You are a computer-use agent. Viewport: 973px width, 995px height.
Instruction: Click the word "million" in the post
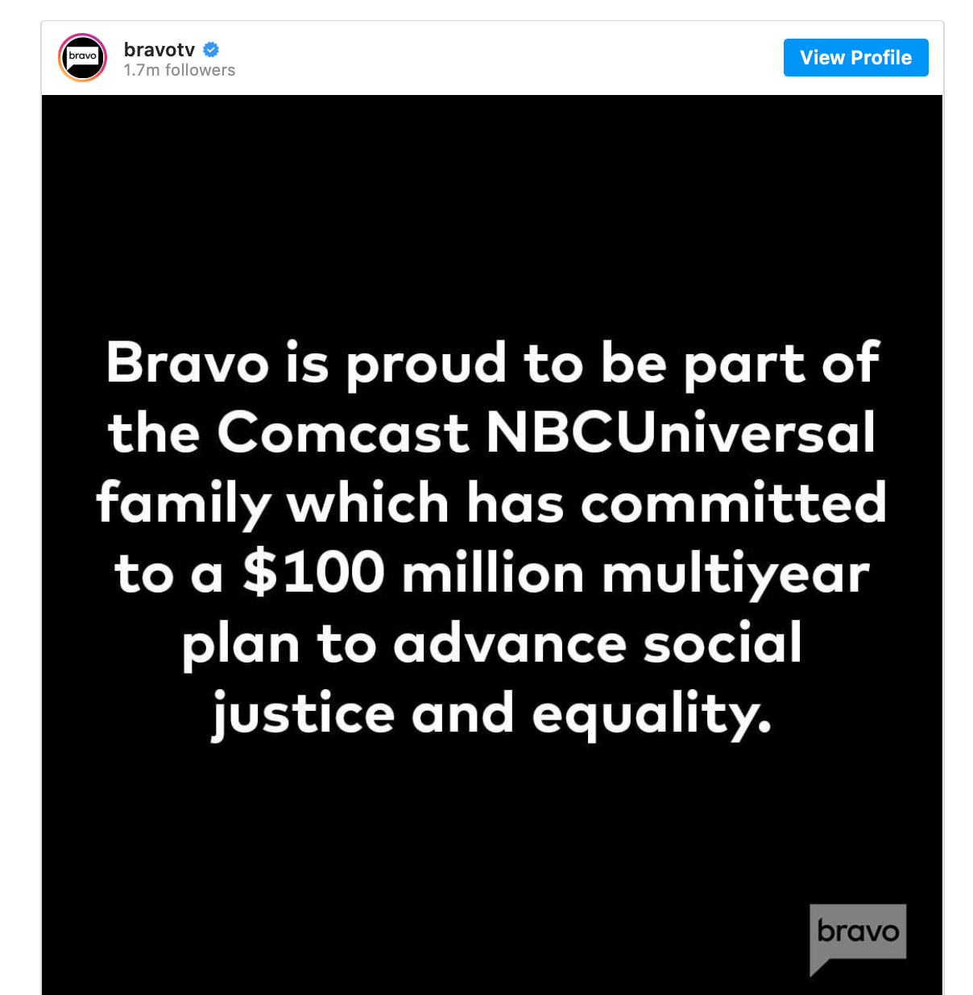coord(493,573)
